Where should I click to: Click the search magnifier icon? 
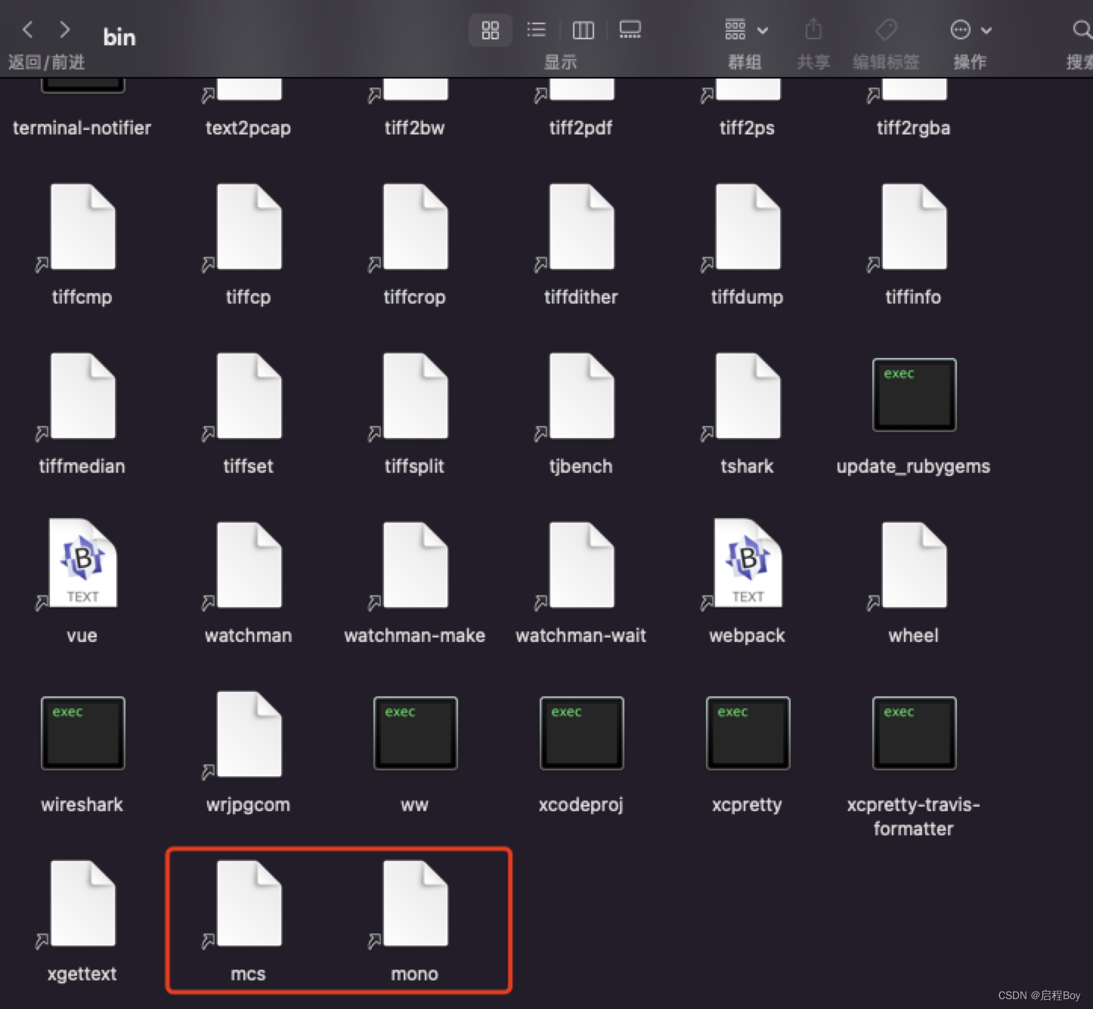click(x=1082, y=30)
